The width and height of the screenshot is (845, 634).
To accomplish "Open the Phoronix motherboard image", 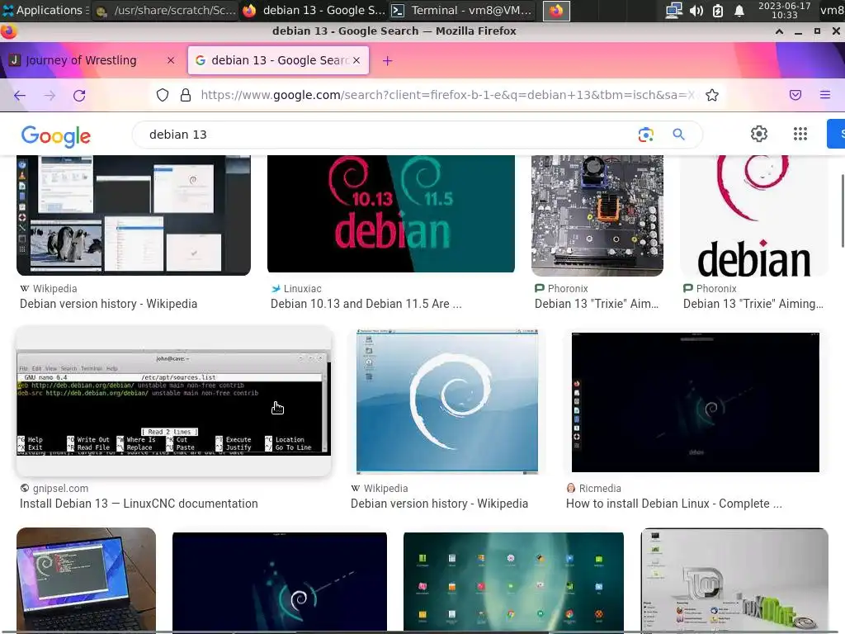I will tap(597, 215).
